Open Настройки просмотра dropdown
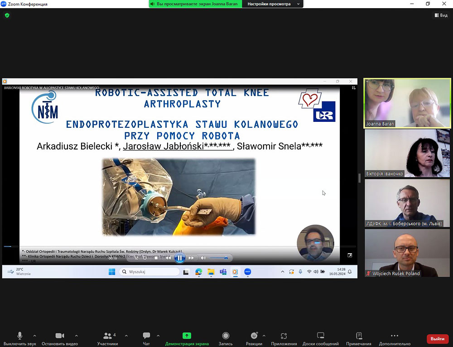The image size is (453, 347). point(272,4)
